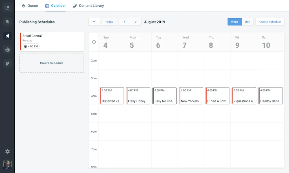
Task: Switch calendar to day view
Action: [248, 22]
